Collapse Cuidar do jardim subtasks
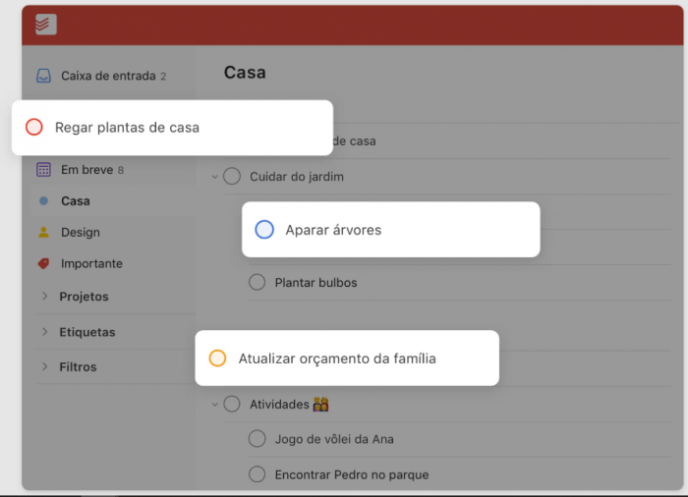The image size is (688, 497). (215, 177)
